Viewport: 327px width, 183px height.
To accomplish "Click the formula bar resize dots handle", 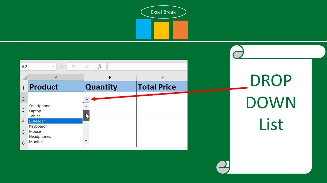I will [62, 67].
